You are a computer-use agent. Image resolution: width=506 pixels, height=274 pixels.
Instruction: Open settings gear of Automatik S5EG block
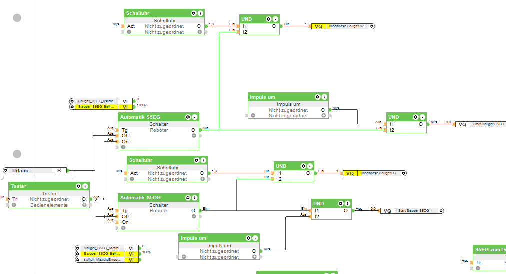pyautogui.click(x=188, y=117)
